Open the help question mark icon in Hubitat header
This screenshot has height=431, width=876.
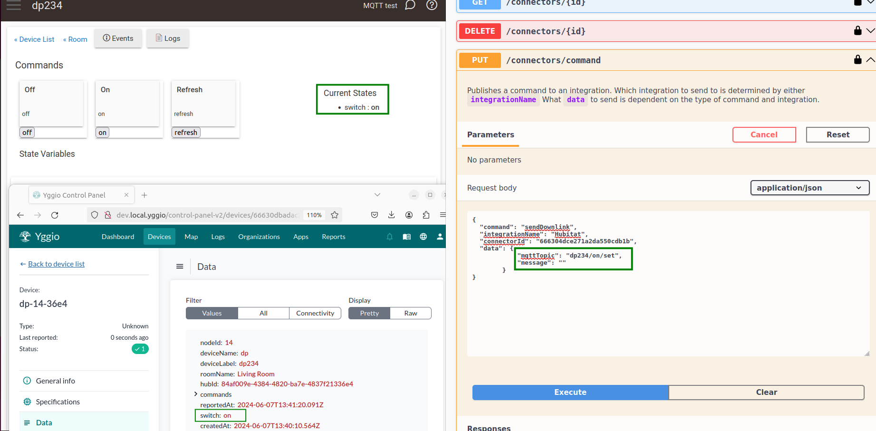(x=432, y=5)
